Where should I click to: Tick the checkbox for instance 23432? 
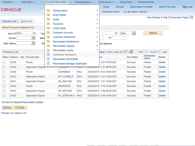4,96
